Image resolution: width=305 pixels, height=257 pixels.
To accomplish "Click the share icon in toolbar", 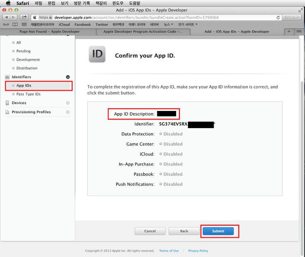I will coord(24,18).
